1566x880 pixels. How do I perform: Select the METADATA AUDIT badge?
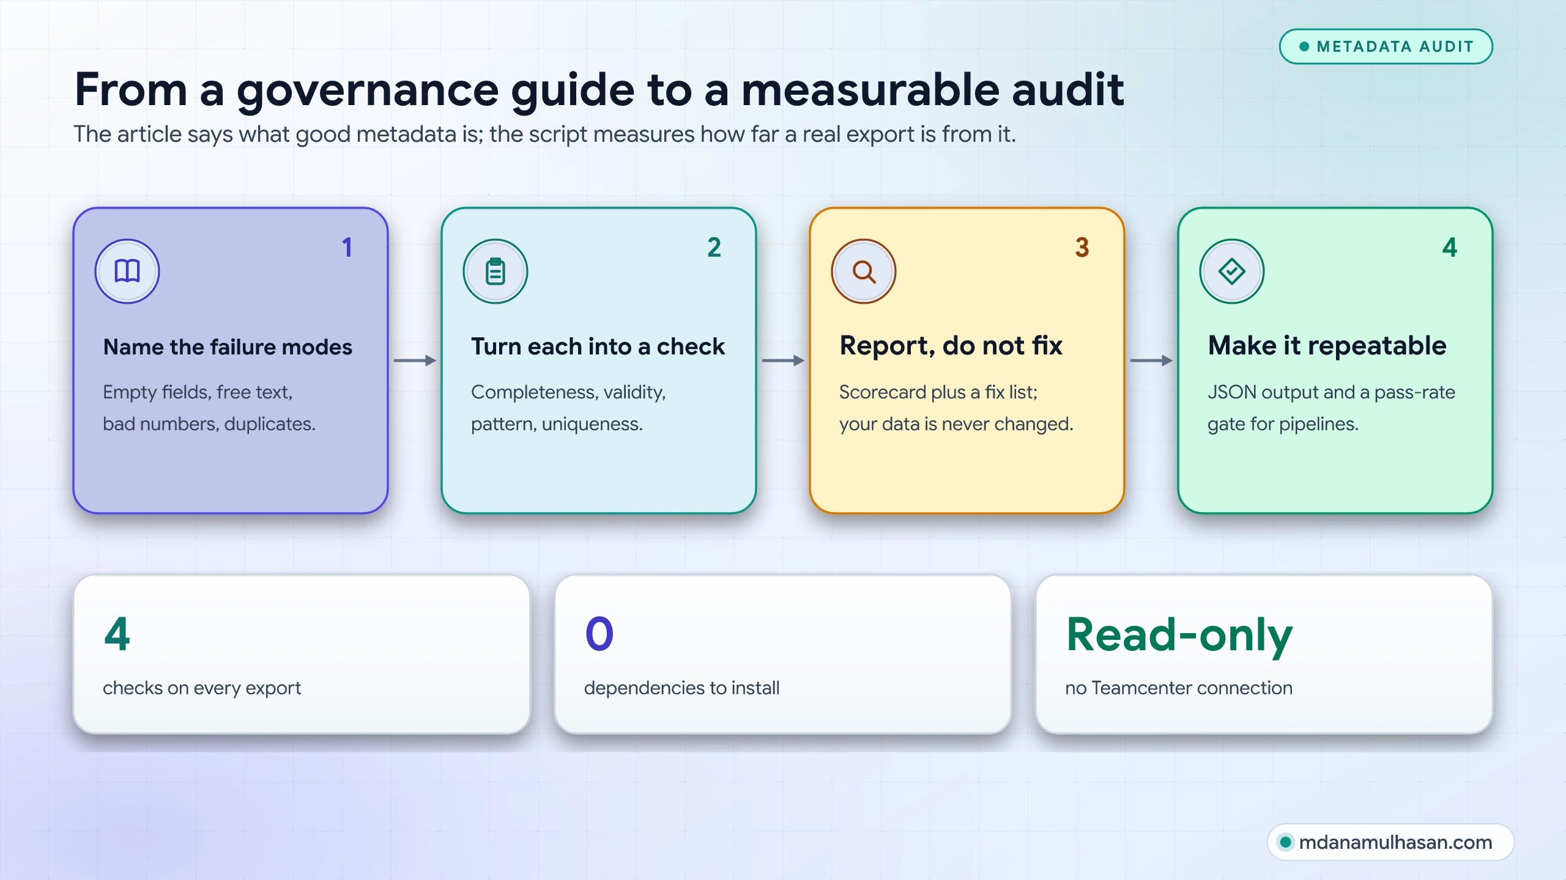click(1386, 46)
